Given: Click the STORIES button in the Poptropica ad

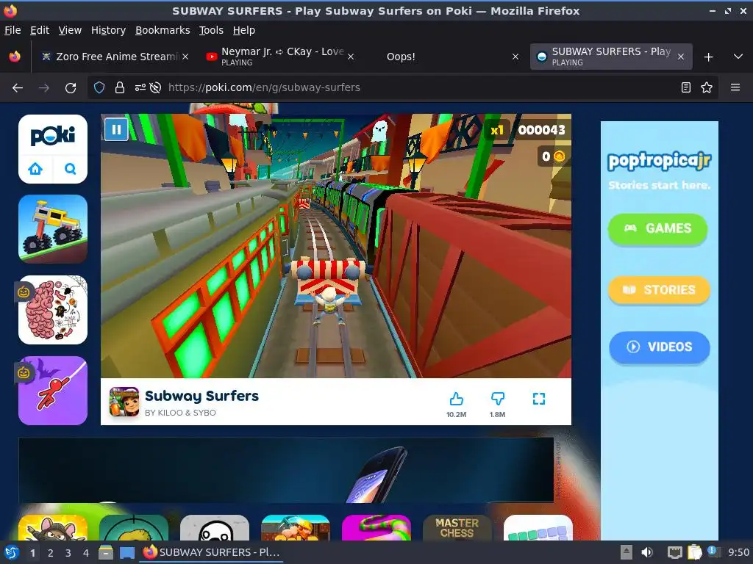Looking at the screenshot, I should tap(659, 289).
